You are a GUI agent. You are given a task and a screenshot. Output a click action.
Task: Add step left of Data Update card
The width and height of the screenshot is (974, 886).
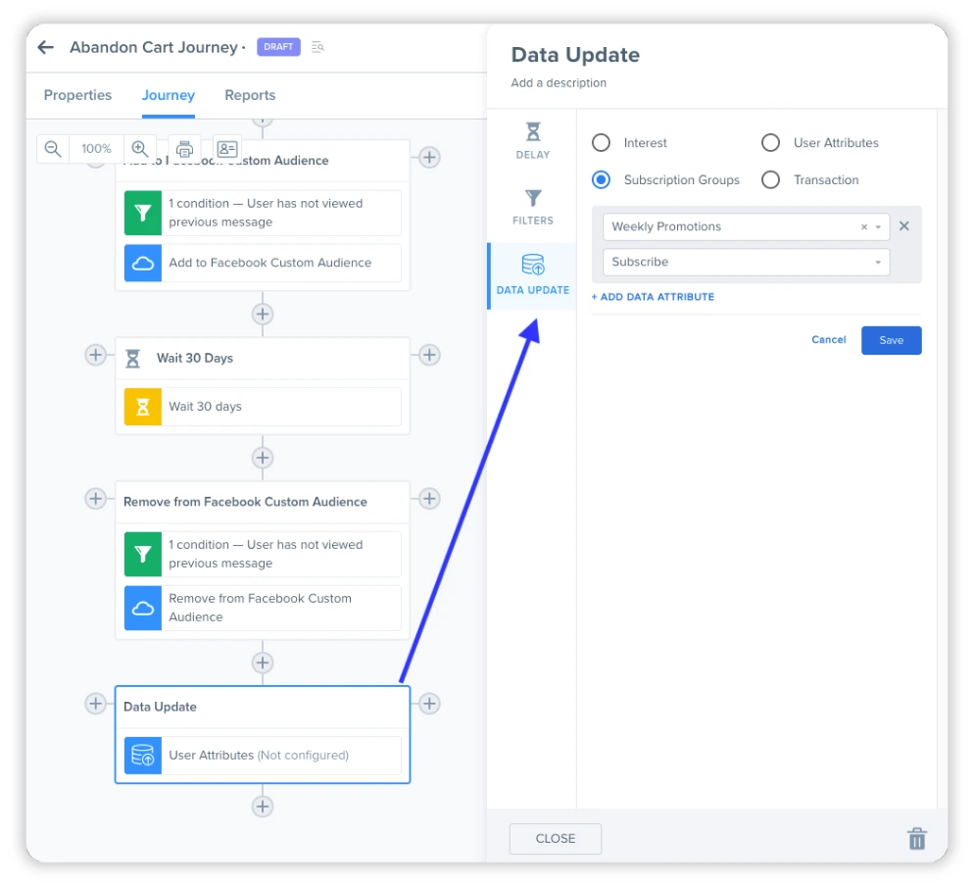click(95, 704)
